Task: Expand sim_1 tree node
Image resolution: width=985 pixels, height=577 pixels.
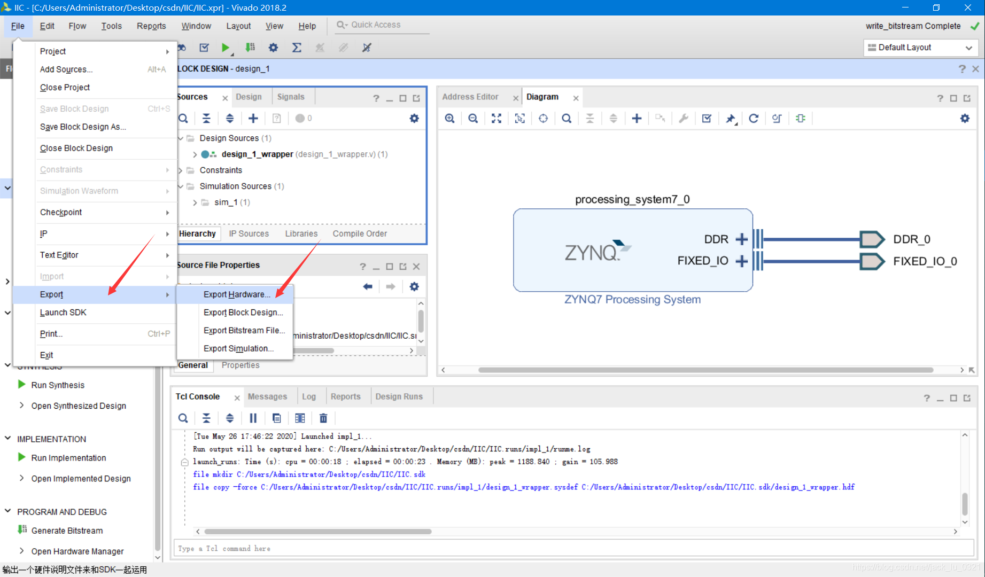Action: (195, 202)
